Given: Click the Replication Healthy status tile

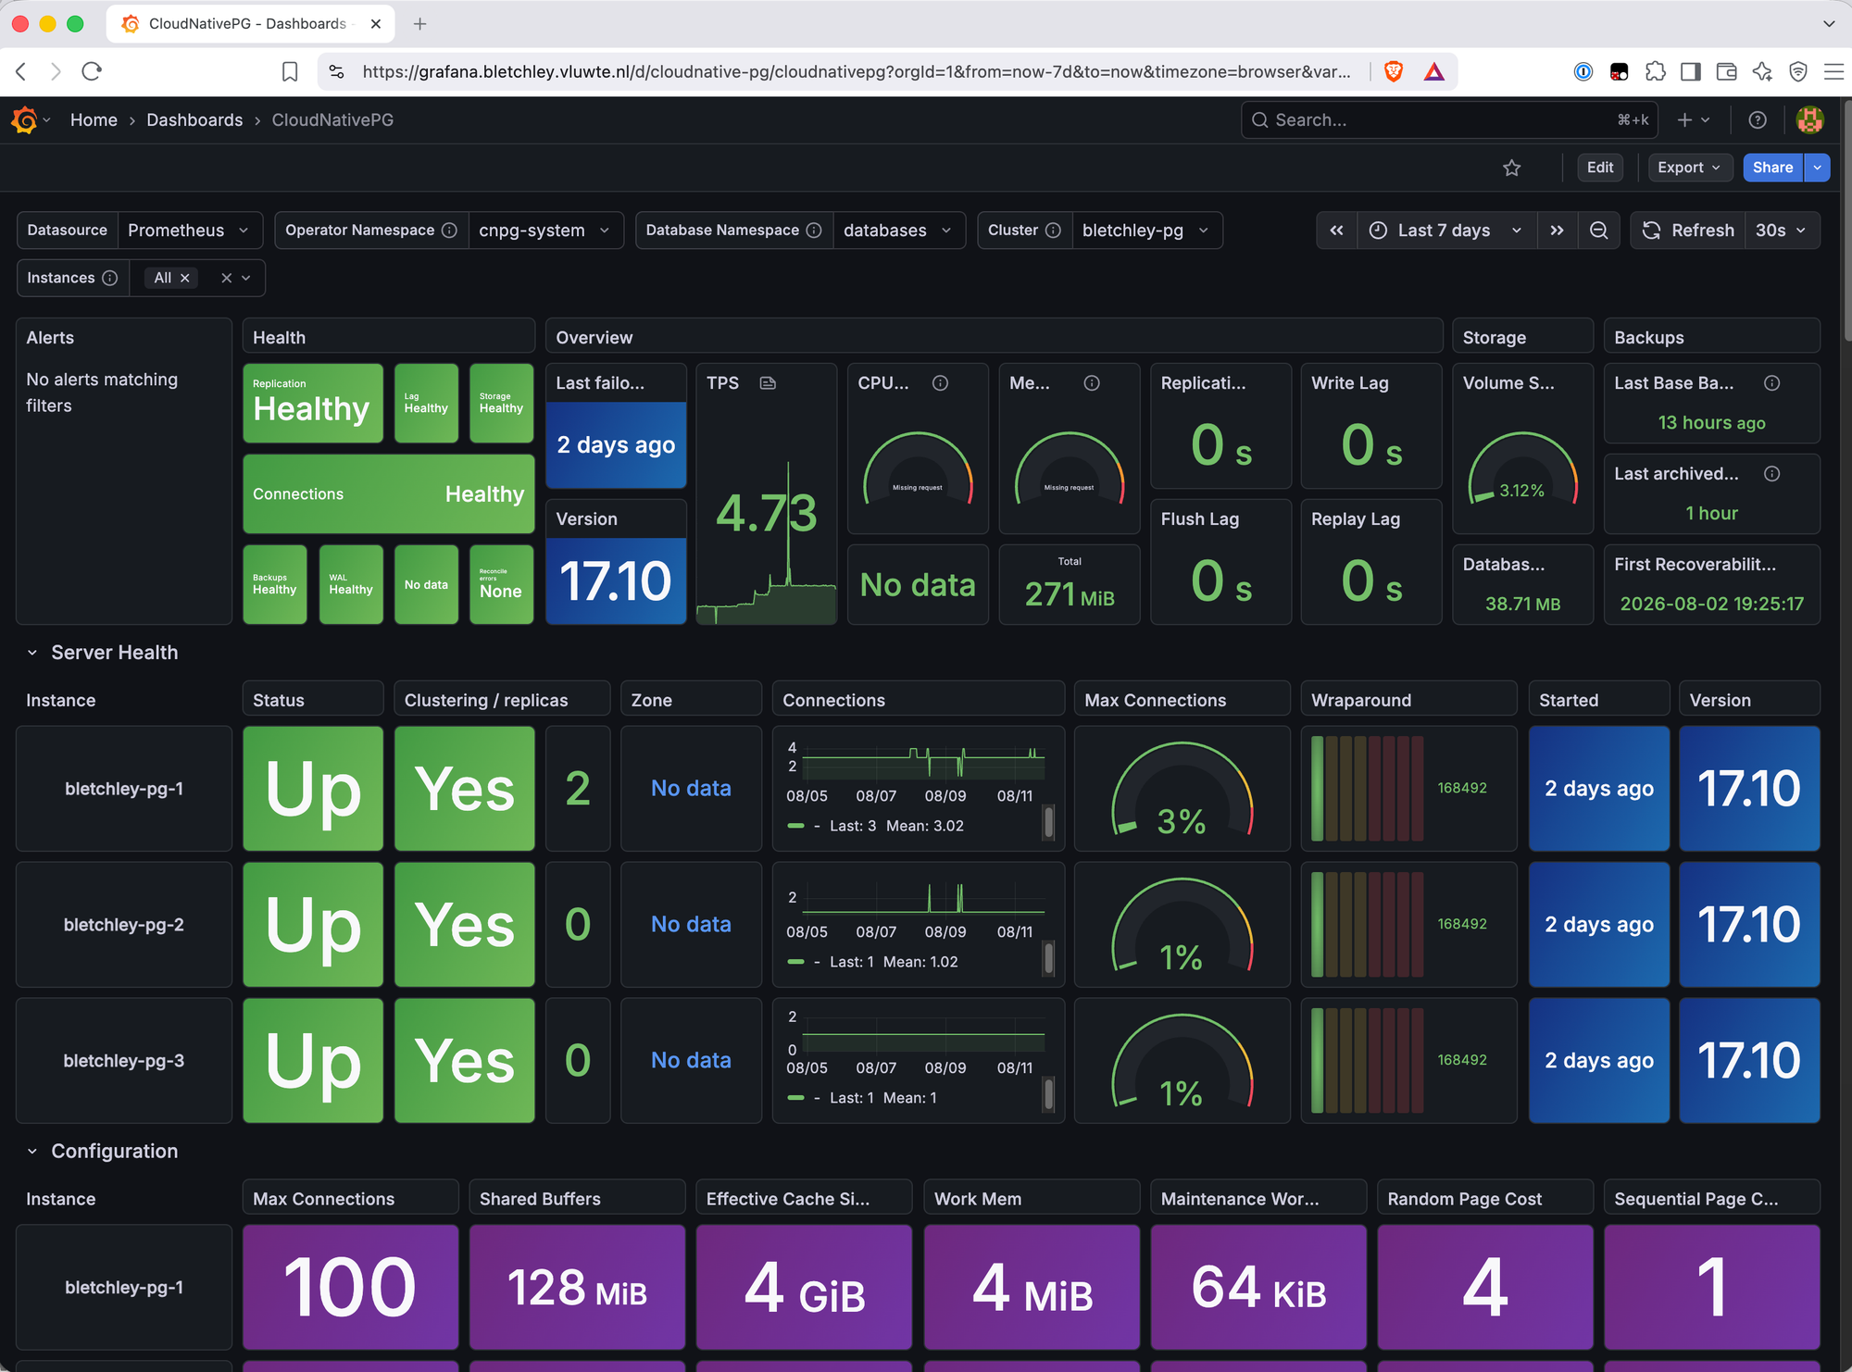Looking at the screenshot, I should click(313, 404).
